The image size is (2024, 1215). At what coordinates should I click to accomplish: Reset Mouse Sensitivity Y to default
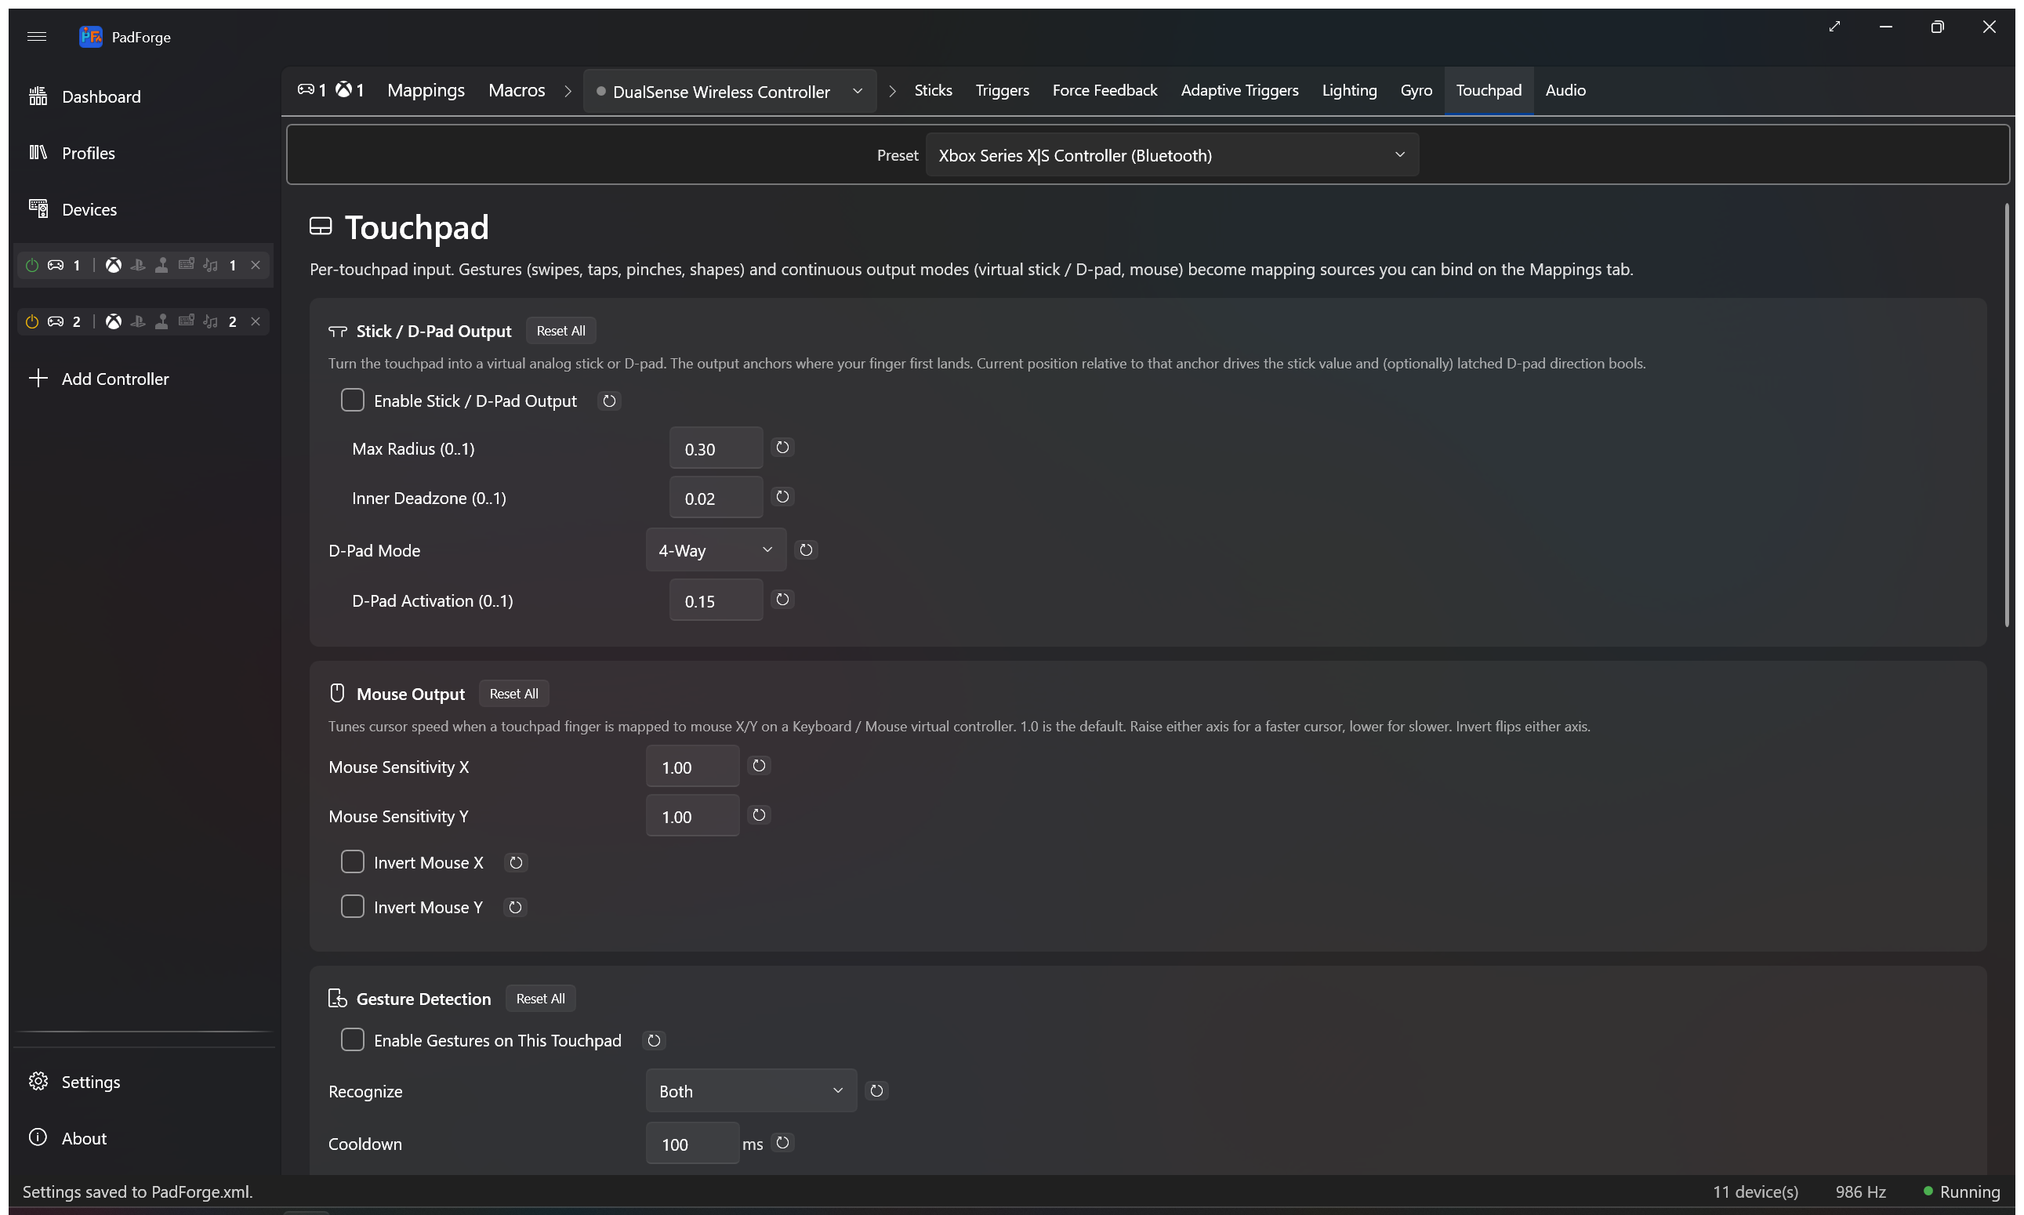point(759,815)
